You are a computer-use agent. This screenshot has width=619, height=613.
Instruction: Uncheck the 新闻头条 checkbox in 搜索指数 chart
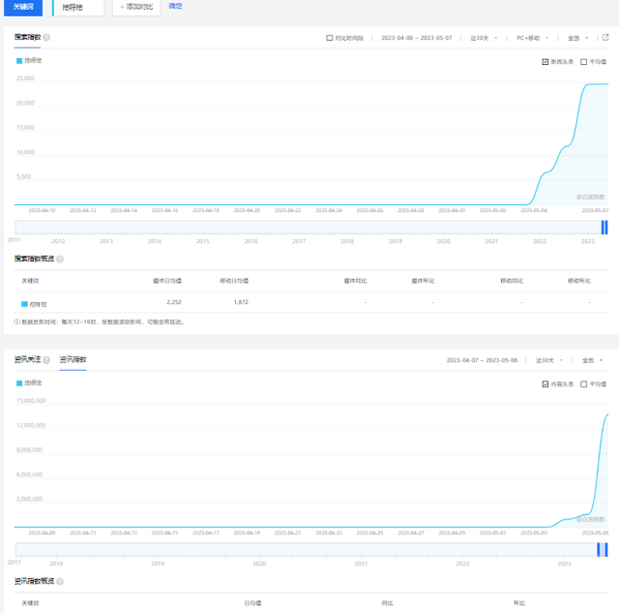pyautogui.click(x=545, y=62)
